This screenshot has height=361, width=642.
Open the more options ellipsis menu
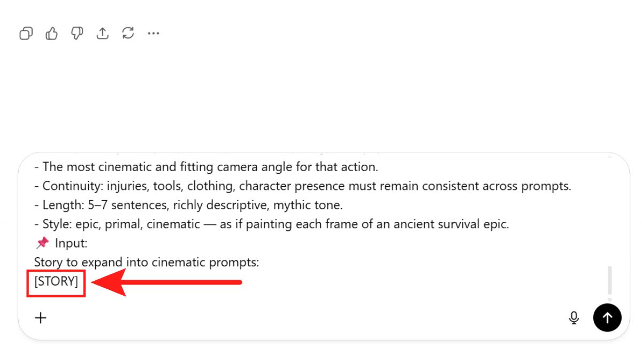click(x=154, y=34)
